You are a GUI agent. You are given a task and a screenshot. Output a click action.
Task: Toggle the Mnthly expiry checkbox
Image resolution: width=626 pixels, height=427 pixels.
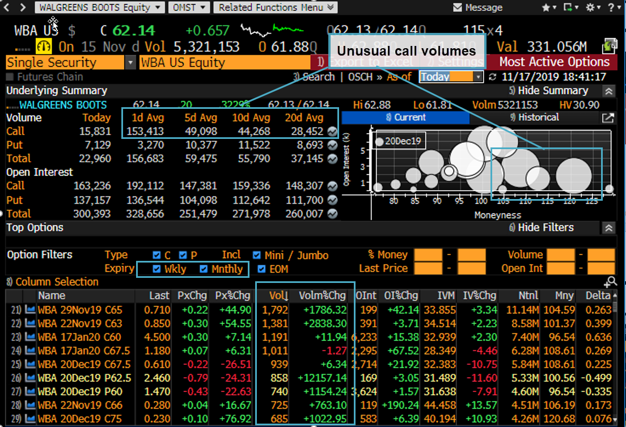click(204, 269)
